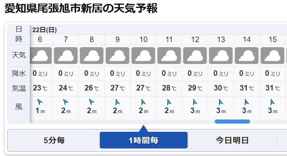Click the cloudy weather icon for 12 o'clock
This screenshot has height=156, width=287.
tap(195, 56)
